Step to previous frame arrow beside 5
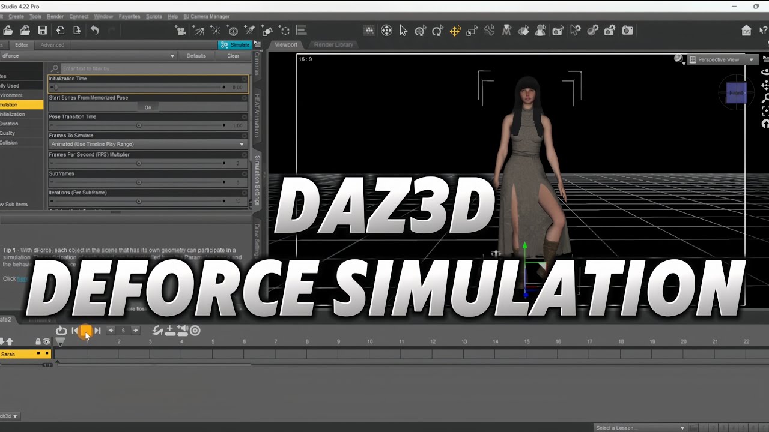This screenshot has width=769, height=432. point(111,330)
